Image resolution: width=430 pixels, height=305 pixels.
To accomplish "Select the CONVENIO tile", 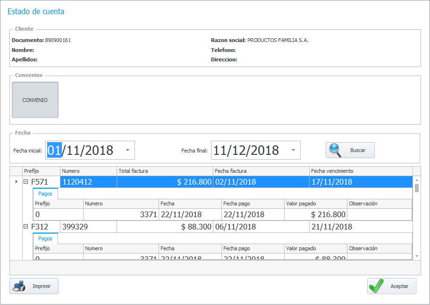I will (35, 100).
